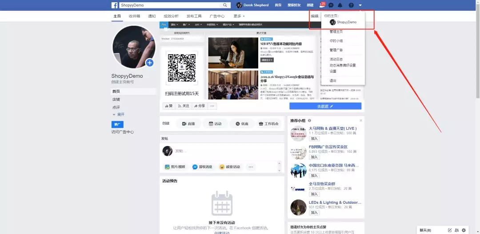Click the 赞 like thumb button
The width and height of the screenshot is (480, 234).
(x=169, y=106)
